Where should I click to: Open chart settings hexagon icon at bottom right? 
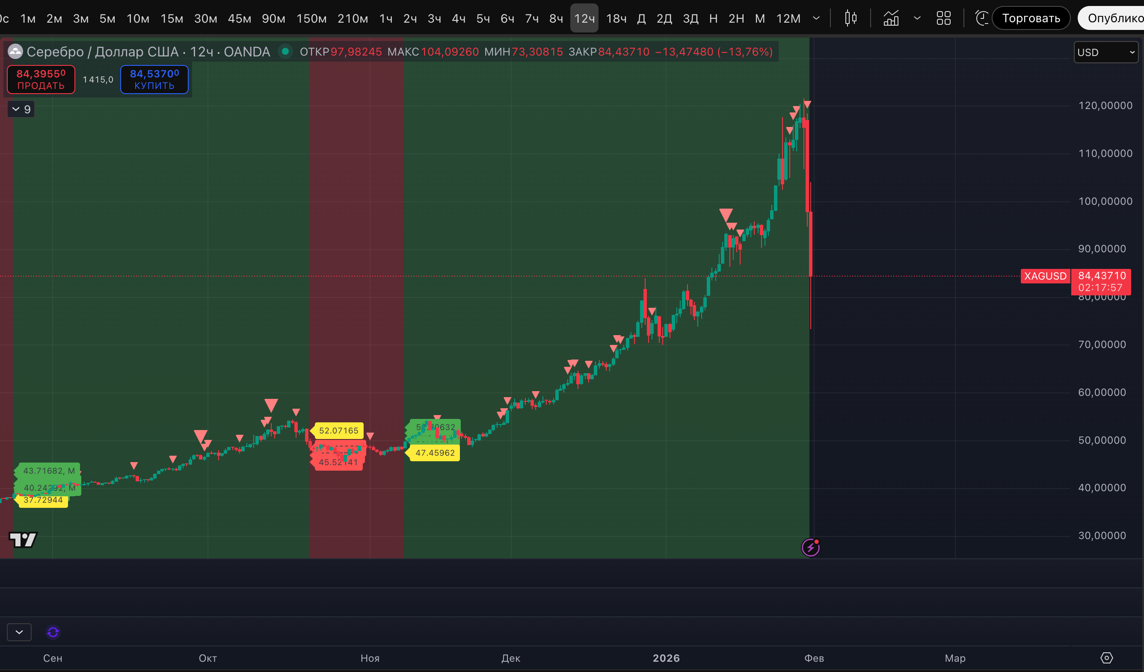pos(1106,658)
